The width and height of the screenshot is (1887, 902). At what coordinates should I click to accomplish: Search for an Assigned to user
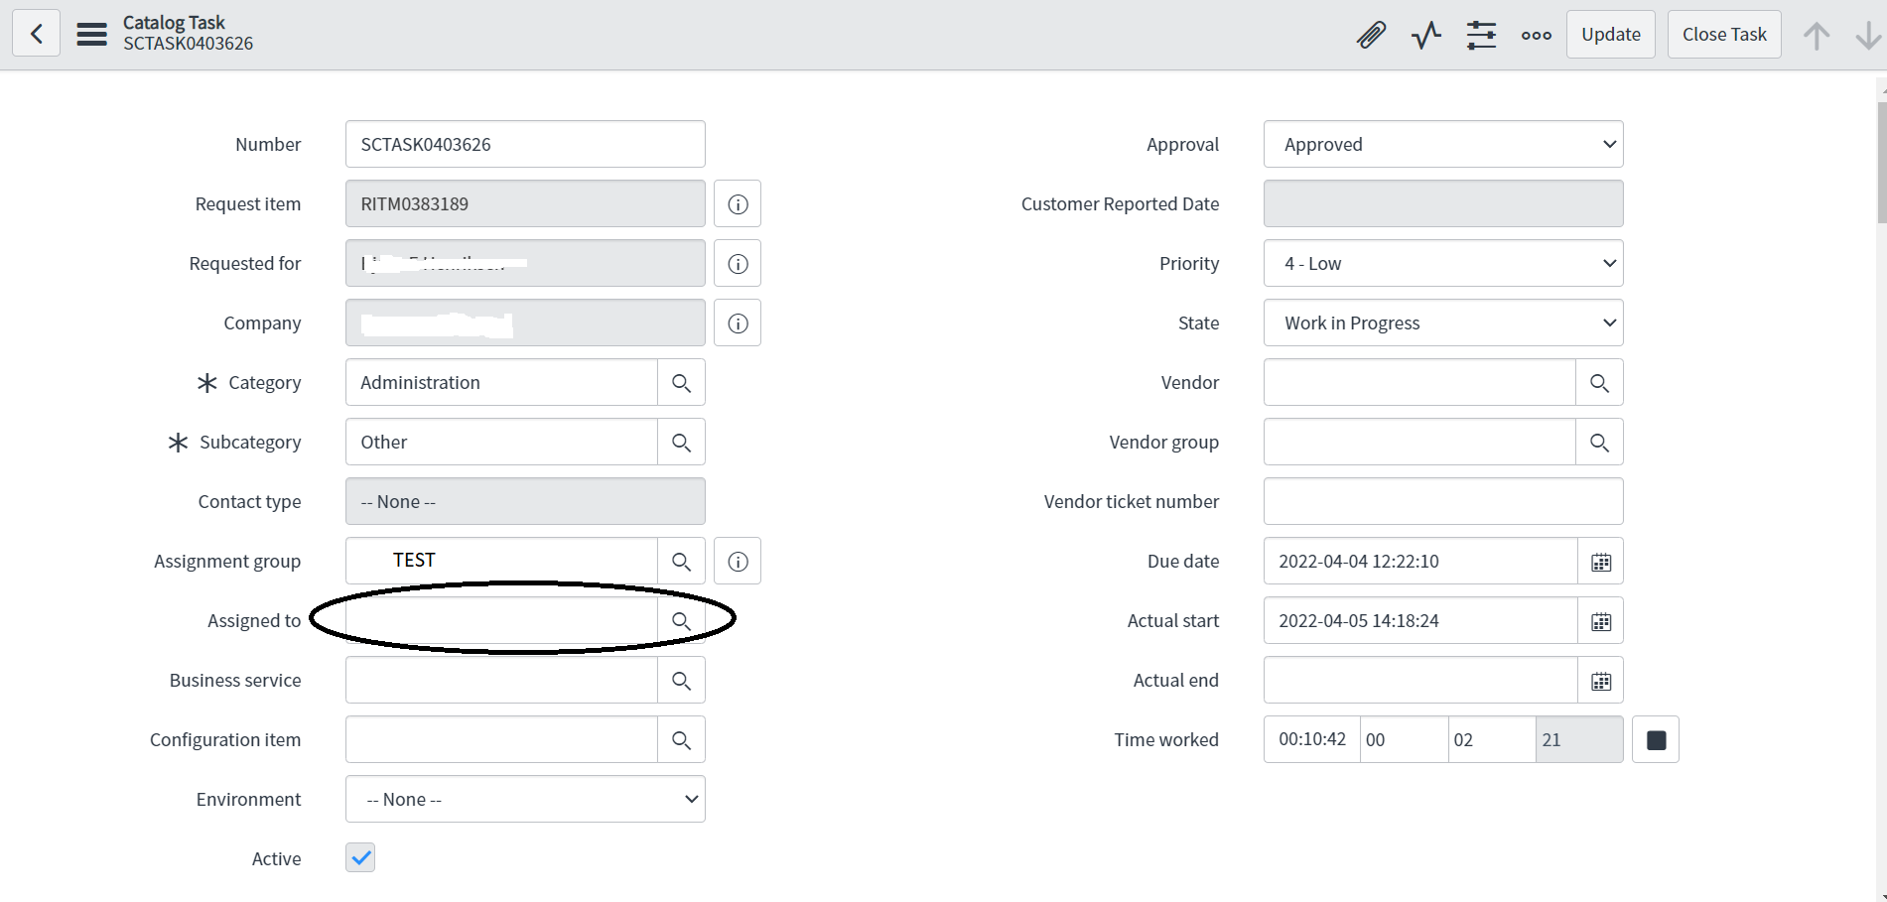681,619
